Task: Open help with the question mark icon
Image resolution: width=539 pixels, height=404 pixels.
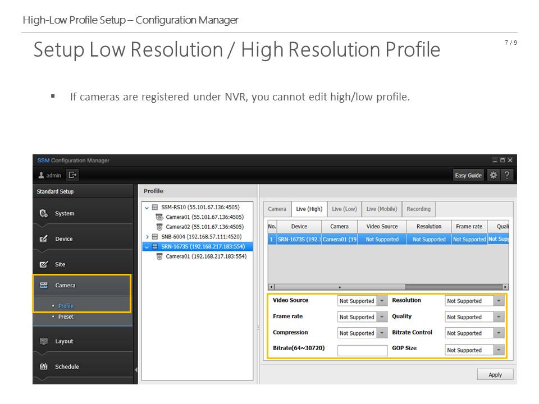Action: (506, 175)
